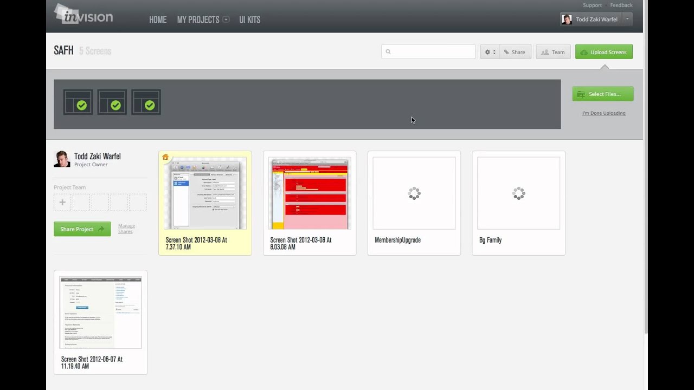The width and height of the screenshot is (694, 390).
Task: Click the Upload Screens button
Action: pos(604,52)
